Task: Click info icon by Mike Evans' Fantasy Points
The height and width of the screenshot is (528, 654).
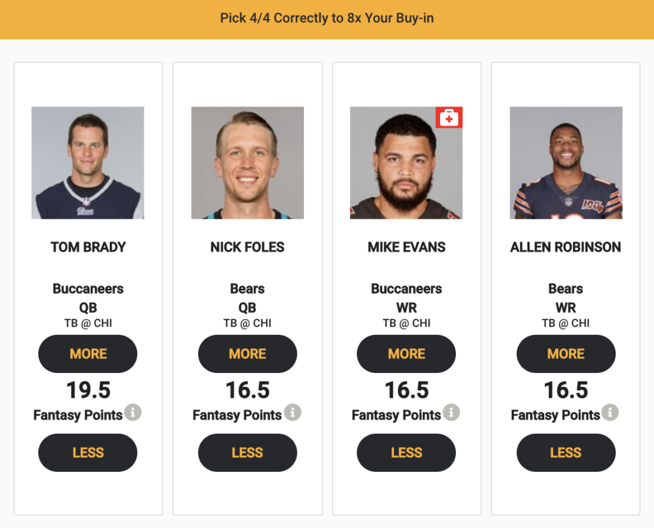Action: [452, 413]
